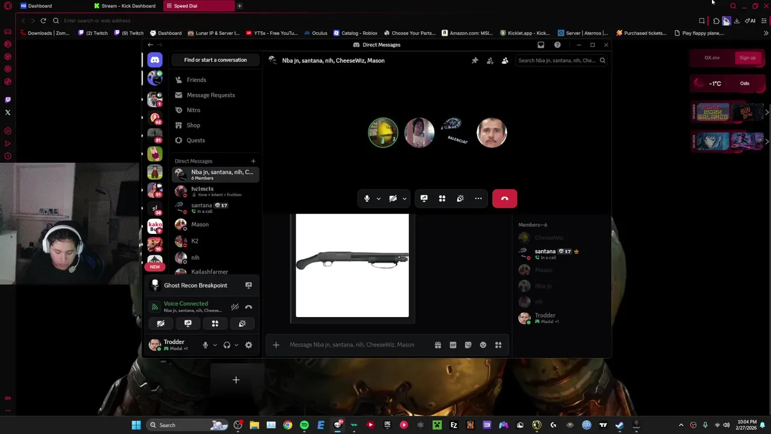Viewport: 771px width, 434px height.
Task: Open Discord home direct messages icon
Action: point(155,60)
